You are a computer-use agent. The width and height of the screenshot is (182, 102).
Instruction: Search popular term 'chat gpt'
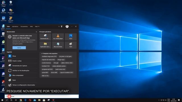[x=56, y=63]
